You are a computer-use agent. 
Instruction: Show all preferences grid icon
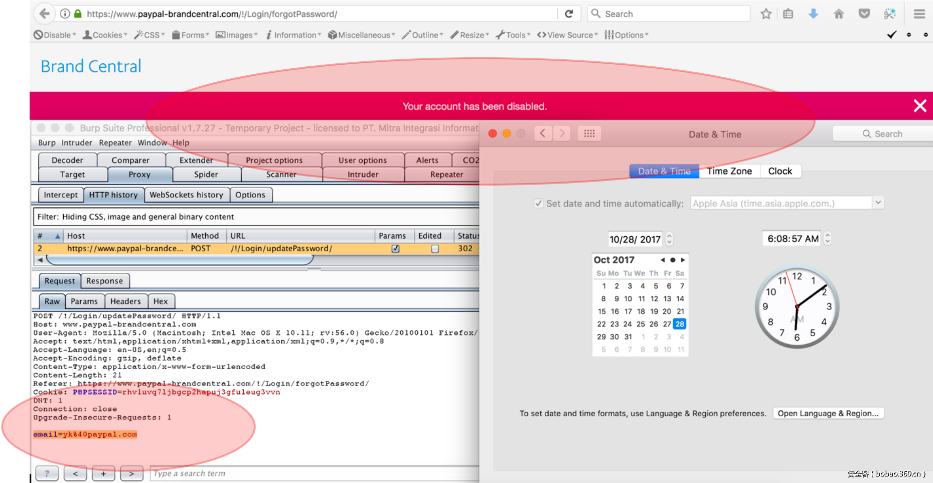[589, 133]
